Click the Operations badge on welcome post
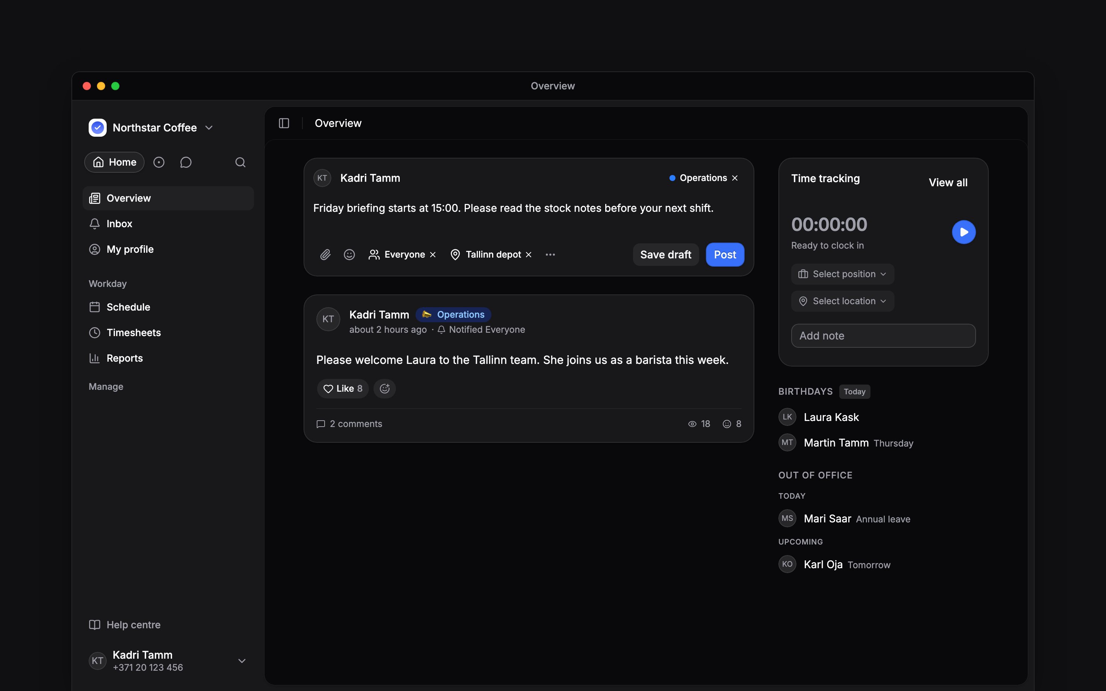Screen dimensions: 1106x691 [x=453, y=315]
